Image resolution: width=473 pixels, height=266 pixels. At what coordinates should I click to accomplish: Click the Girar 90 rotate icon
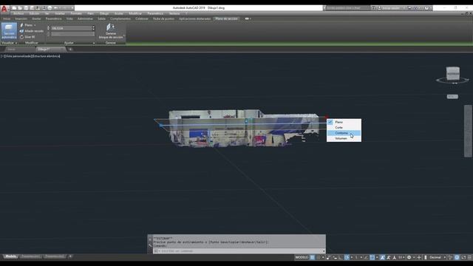[x=21, y=37]
